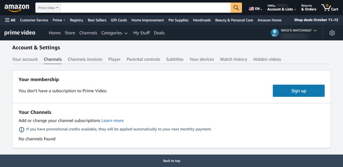The width and height of the screenshot is (343, 167).
Task: Click the info icon beside promotional credits note
Action: (x=21, y=130)
